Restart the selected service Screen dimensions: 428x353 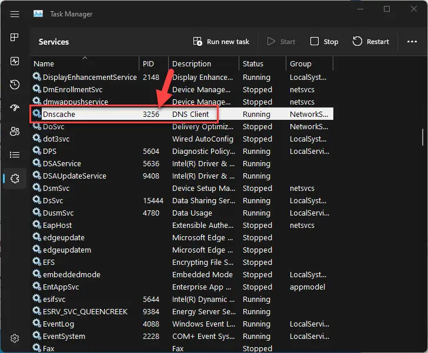371,42
